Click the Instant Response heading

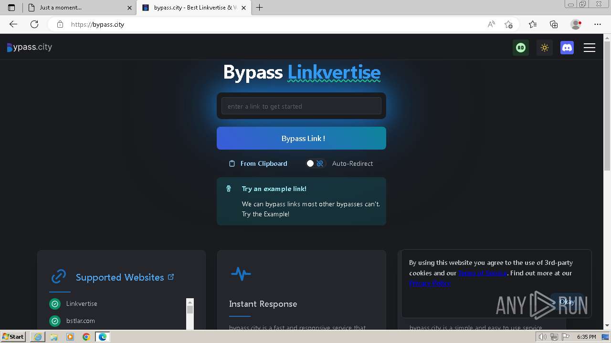[263, 304]
